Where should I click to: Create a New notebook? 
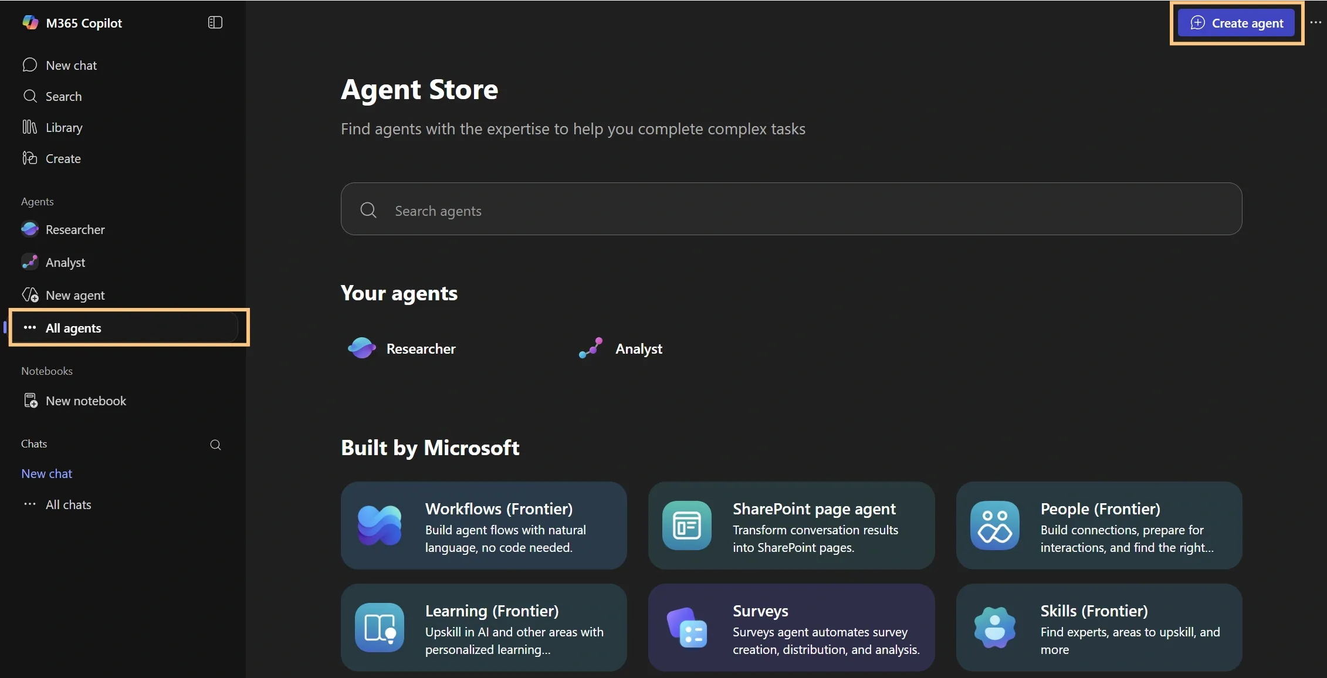(85, 401)
